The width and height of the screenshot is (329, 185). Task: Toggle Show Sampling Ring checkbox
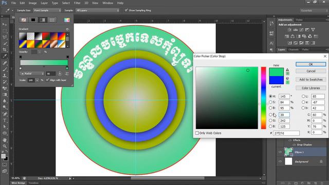[126, 10]
